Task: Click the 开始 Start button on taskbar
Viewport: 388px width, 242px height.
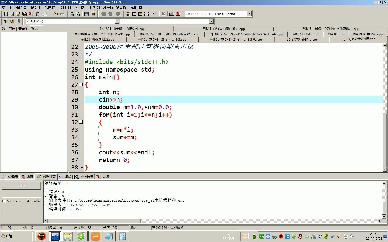Action: 7,236
